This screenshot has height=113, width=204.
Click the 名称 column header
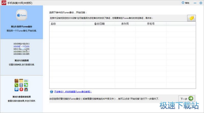point(53,24)
